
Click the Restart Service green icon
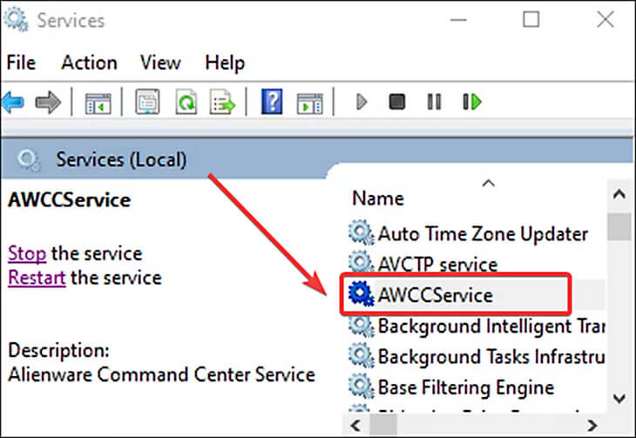[471, 102]
